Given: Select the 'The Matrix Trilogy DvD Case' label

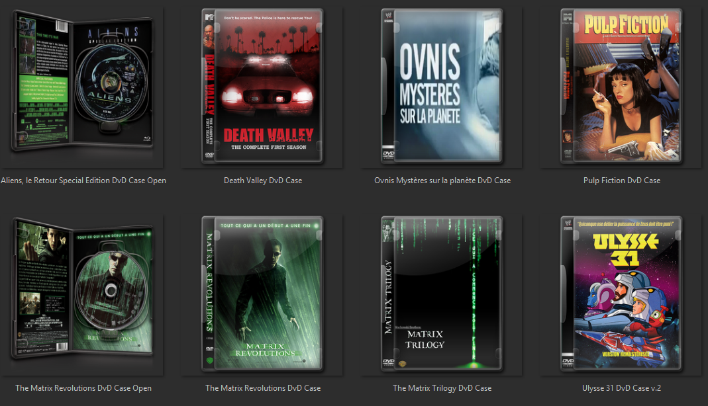Looking at the screenshot, I should (442, 387).
